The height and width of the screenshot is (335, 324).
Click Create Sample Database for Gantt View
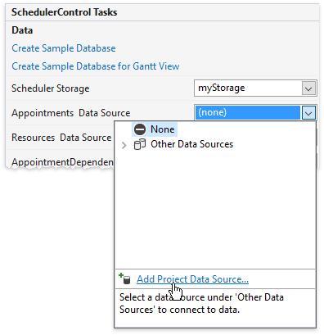pos(96,66)
